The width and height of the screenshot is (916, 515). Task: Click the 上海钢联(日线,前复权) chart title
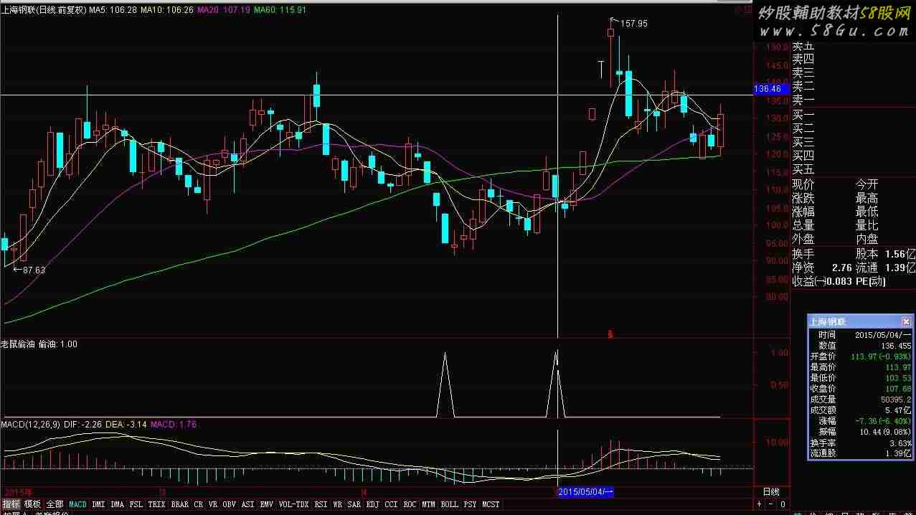(43, 9)
